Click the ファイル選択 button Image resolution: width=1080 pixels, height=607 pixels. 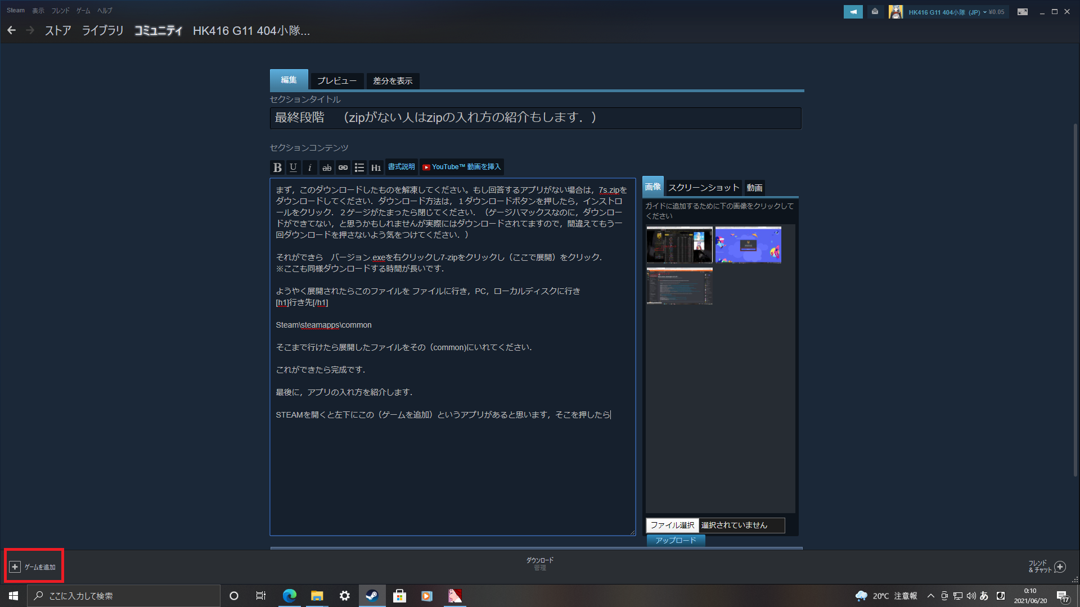point(672,525)
